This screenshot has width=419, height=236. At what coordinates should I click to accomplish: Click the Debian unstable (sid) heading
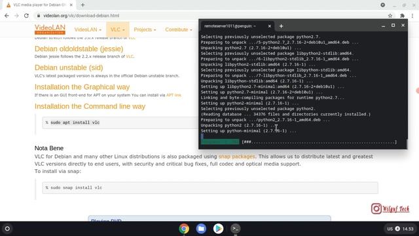click(69, 68)
